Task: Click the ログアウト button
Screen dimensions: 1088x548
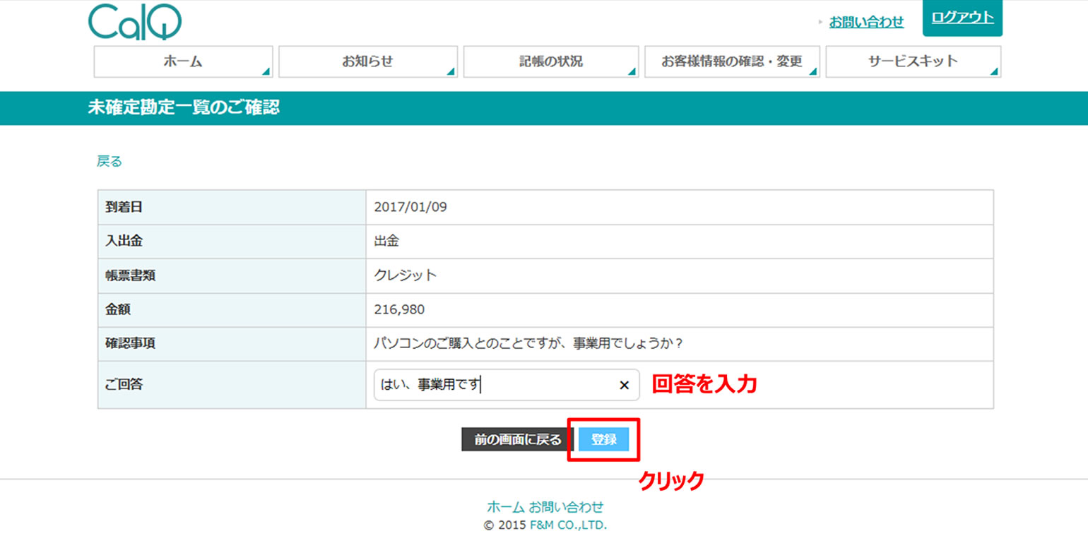Action: pos(962,18)
